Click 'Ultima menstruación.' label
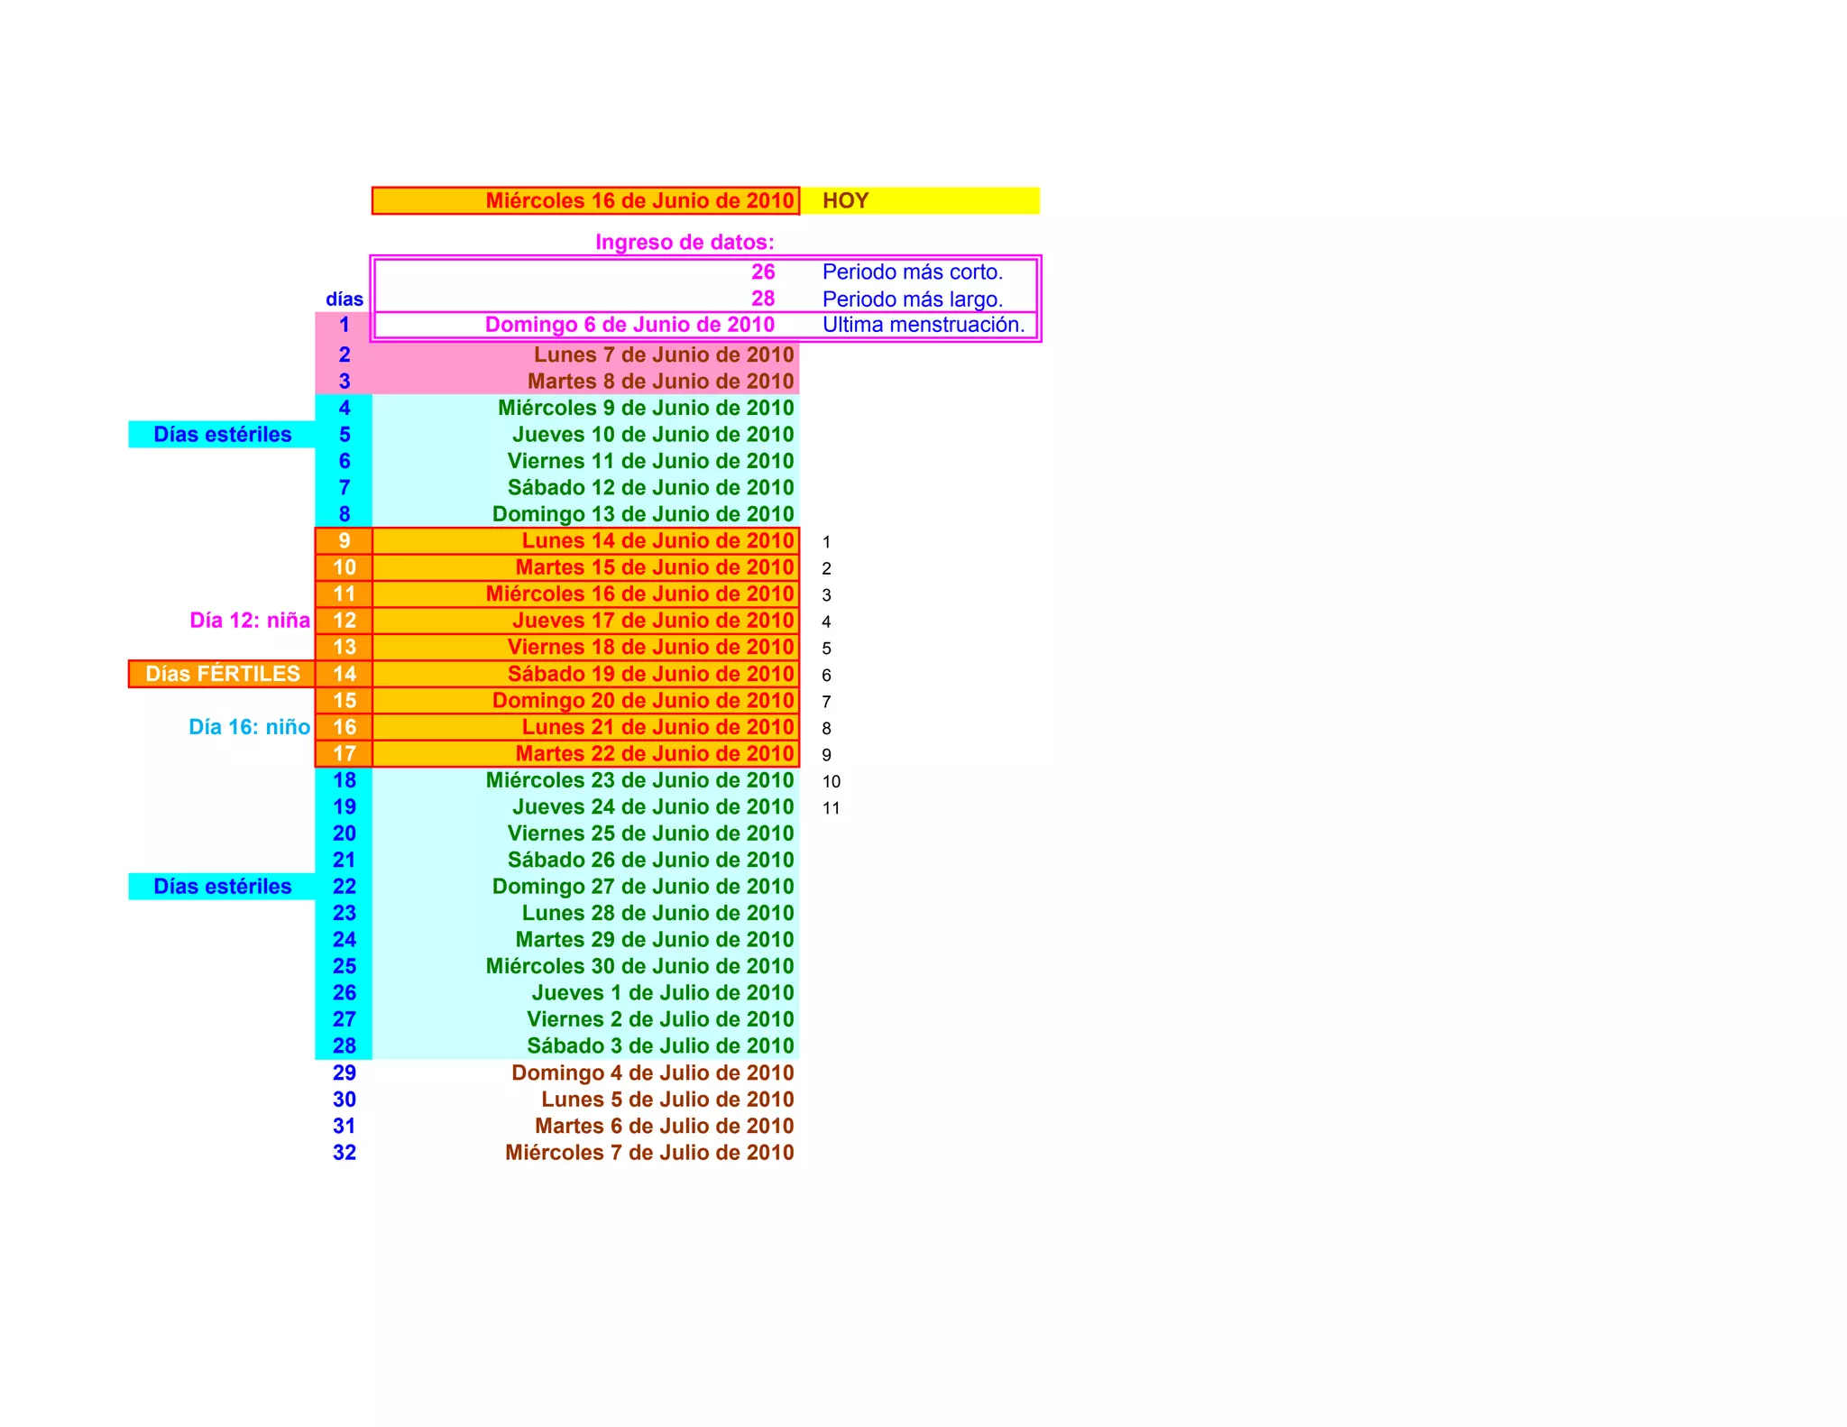1847x1427 pixels. coord(923,325)
